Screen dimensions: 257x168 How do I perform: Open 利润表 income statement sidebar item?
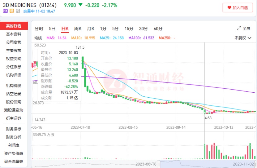pyautogui.click(x=14, y=145)
